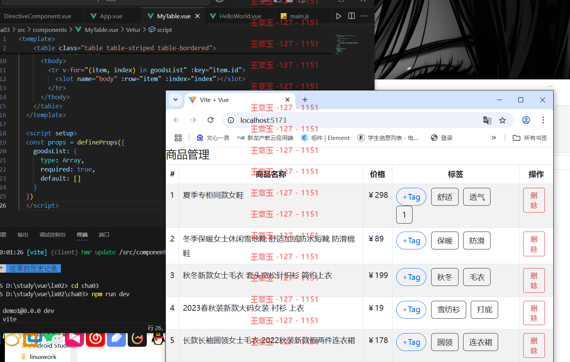The width and height of the screenshot is (570, 362).
Task: View site information icon in address bar
Action: point(231,120)
